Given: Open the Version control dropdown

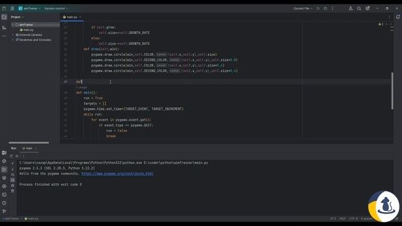Looking at the screenshot, I should click(56, 8).
